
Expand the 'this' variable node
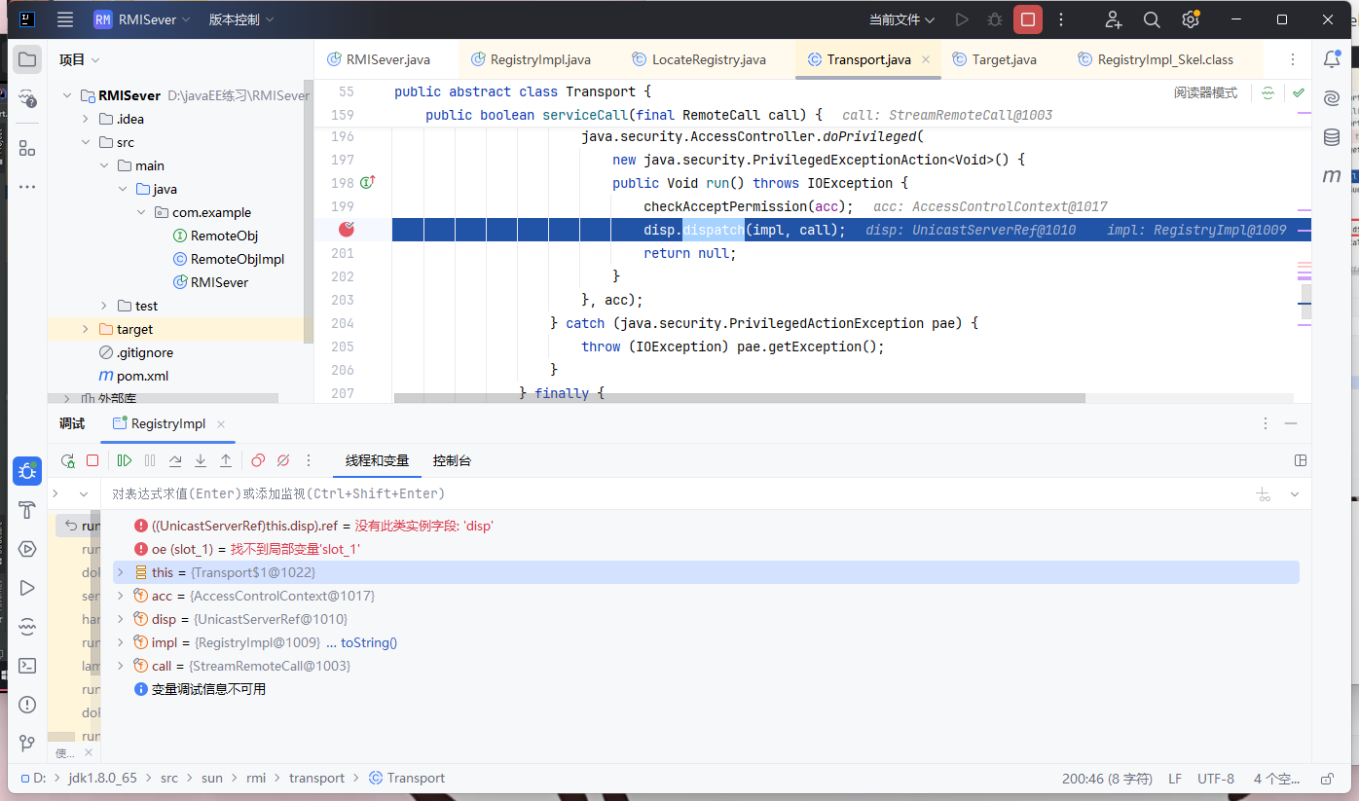coord(121,572)
